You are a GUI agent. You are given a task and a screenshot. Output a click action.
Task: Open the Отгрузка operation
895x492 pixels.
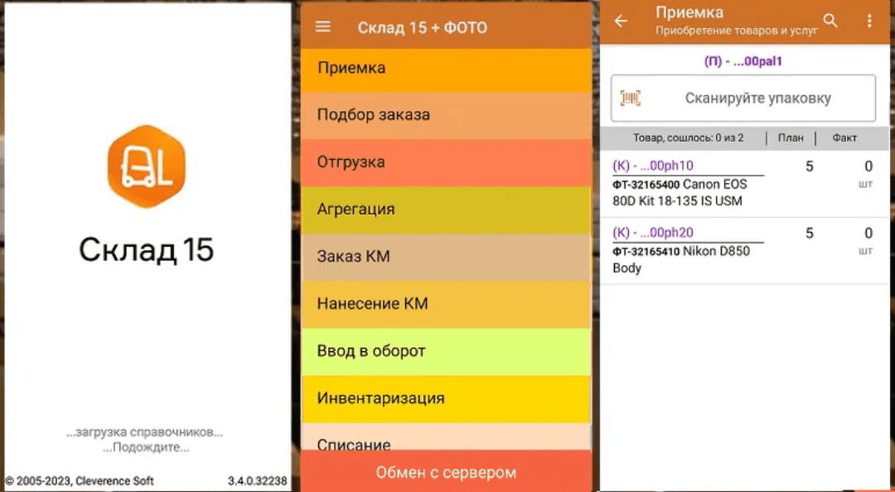pyautogui.click(x=446, y=162)
